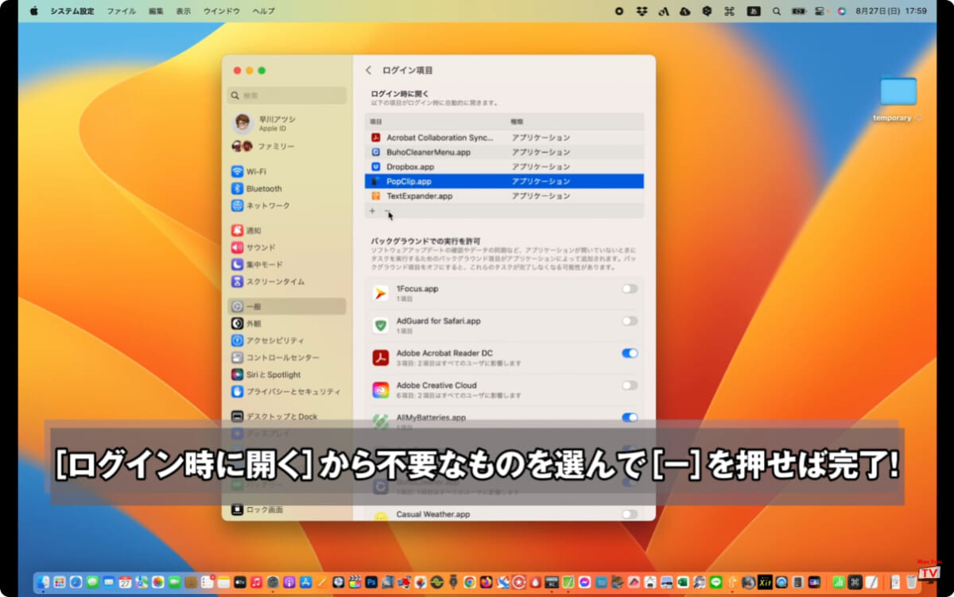
Task: Open the ファイル menu
Action: (x=121, y=11)
